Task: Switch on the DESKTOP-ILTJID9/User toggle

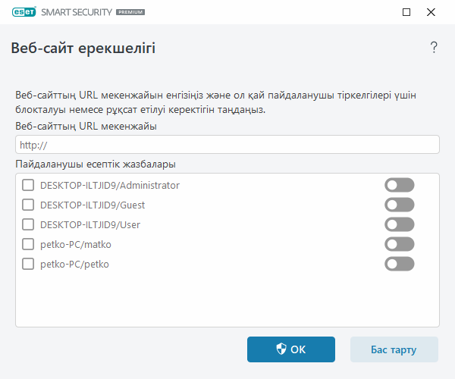Action: (400, 224)
